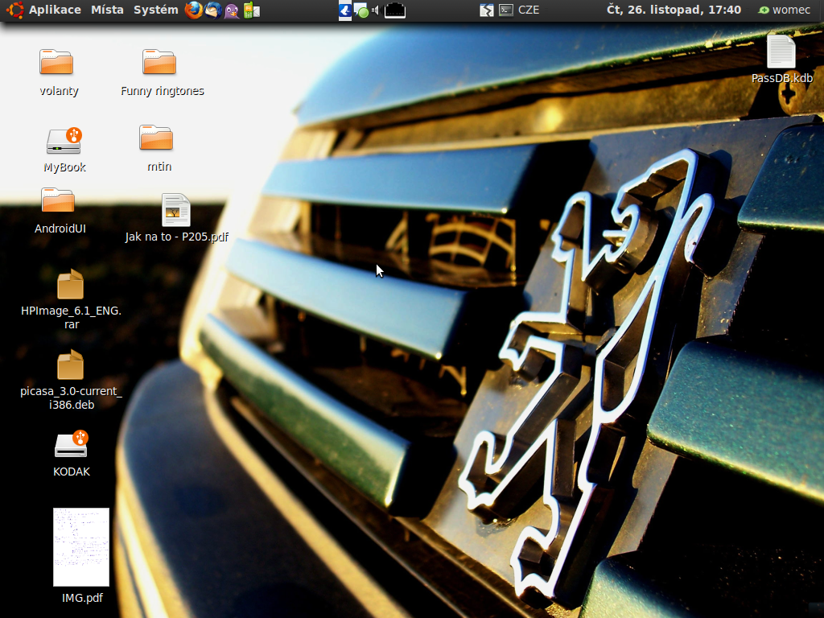
Task: Open the terminal launcher in the panel
Action: (x=506, y=10)
